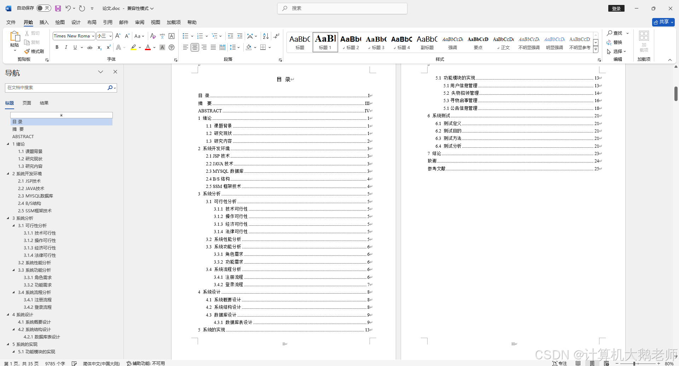This screenshot has height=366, width=679.
Task: Click the zoom slider handle
Action: (634, 363)
